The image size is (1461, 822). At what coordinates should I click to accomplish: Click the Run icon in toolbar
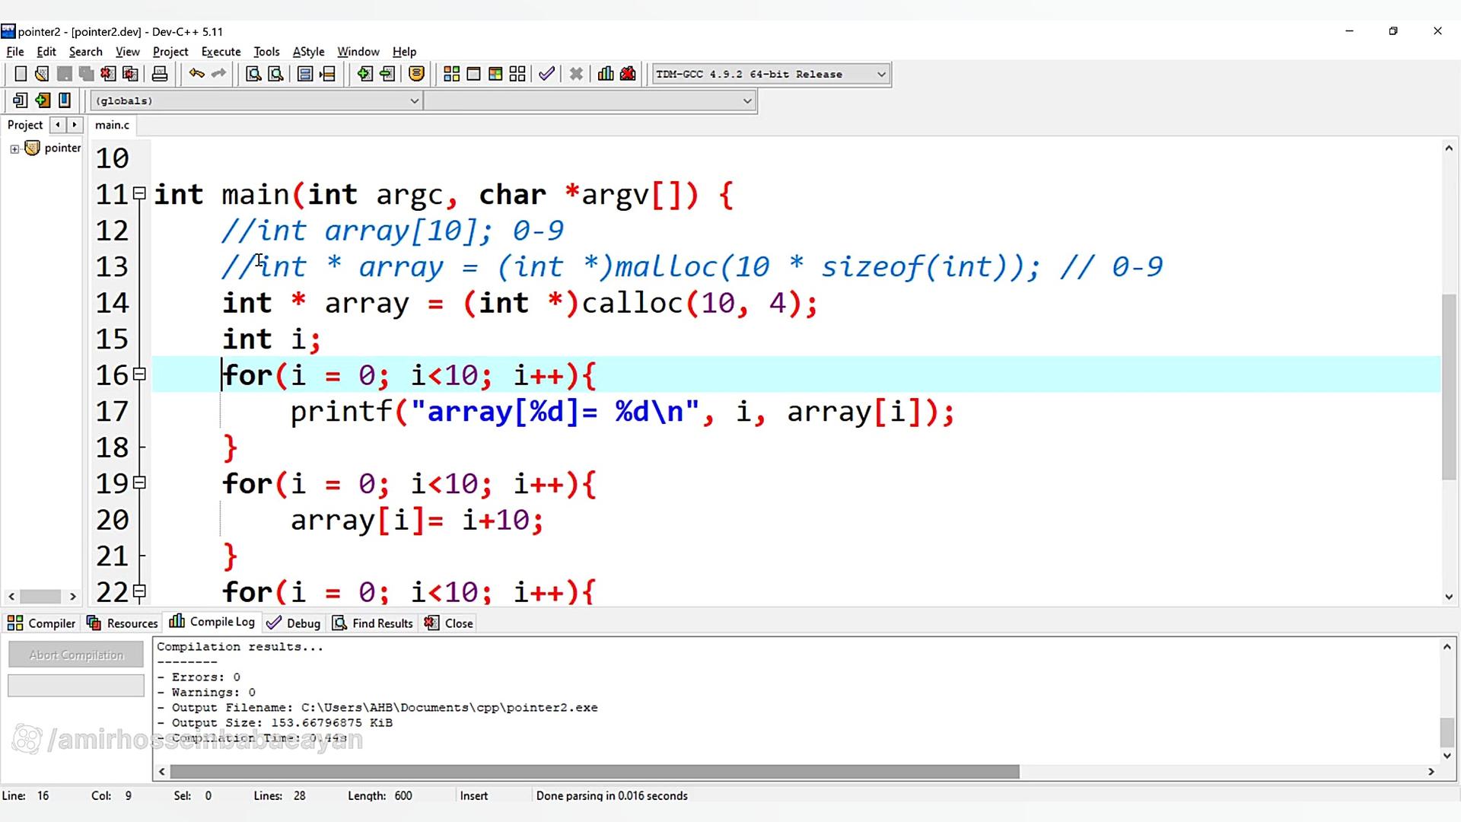tap(473, 74)
